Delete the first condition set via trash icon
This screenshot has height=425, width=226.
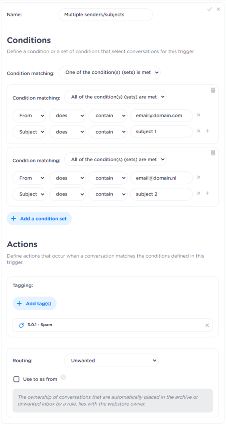[213, 90]
